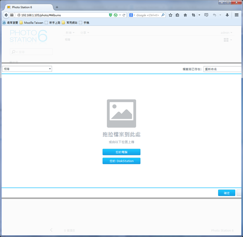
Task: Click the chat bubble icon in toolbar
Action: pyautogui.click(x=206, y=15)
